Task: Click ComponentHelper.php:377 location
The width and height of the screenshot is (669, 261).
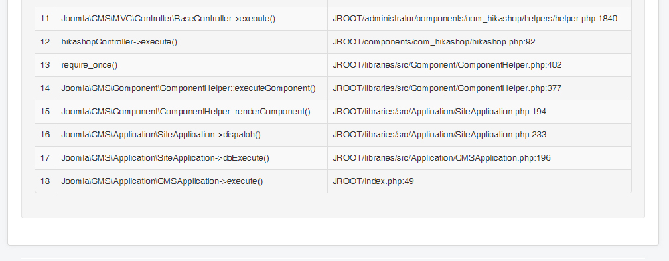Action: [447, 88]
